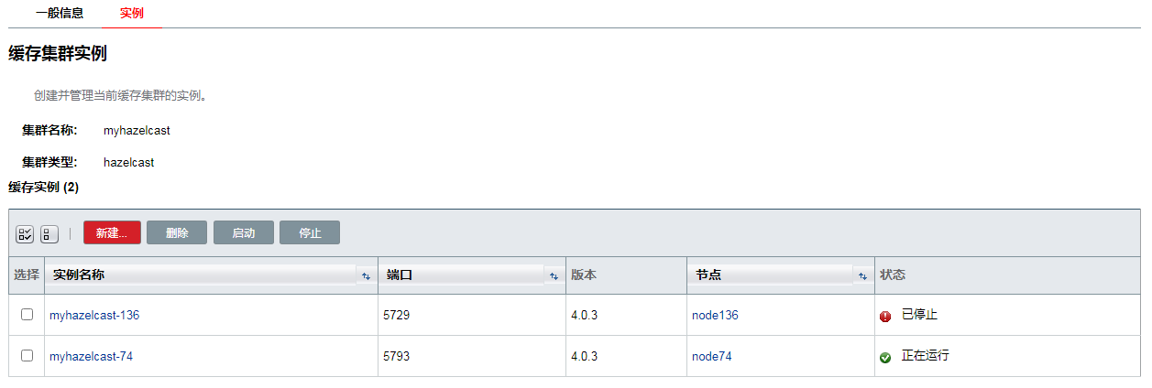Click the select all rows icon
This screenshot has height=388, width=1152.
[x=25, y=234]
